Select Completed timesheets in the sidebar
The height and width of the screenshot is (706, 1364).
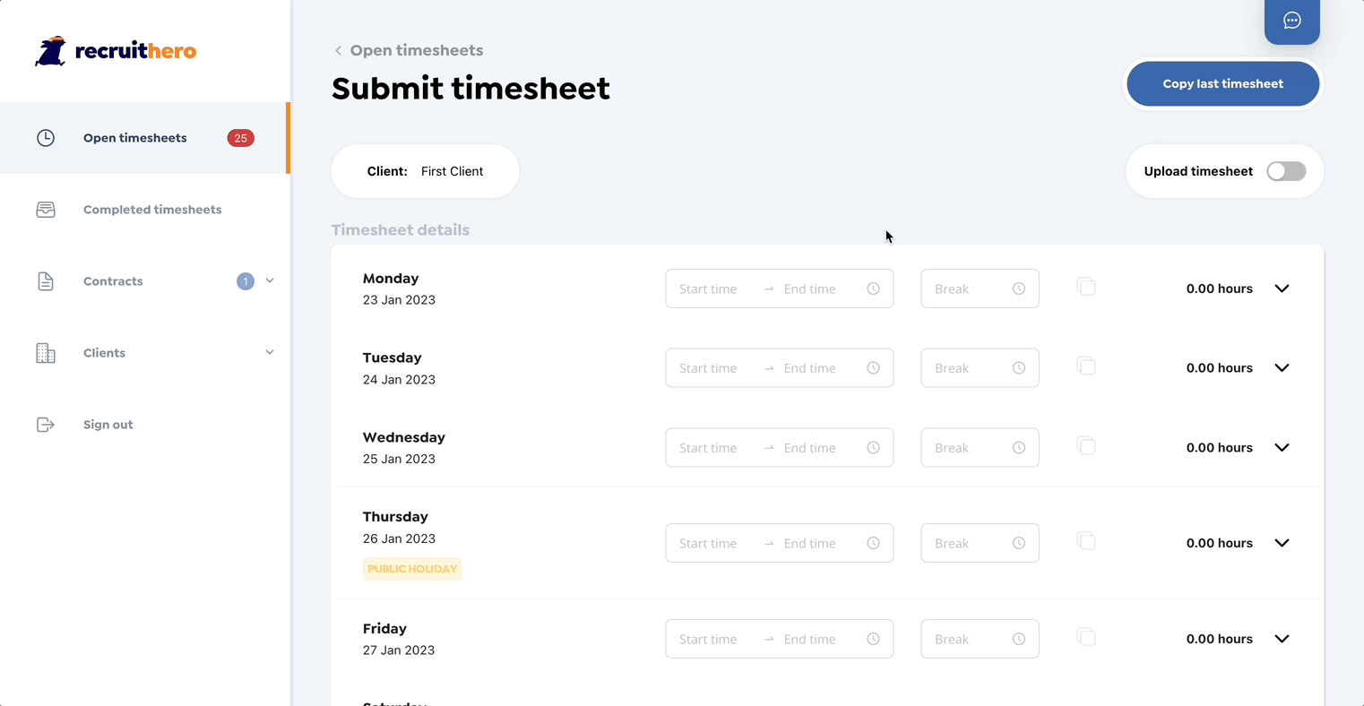(152, 209)
